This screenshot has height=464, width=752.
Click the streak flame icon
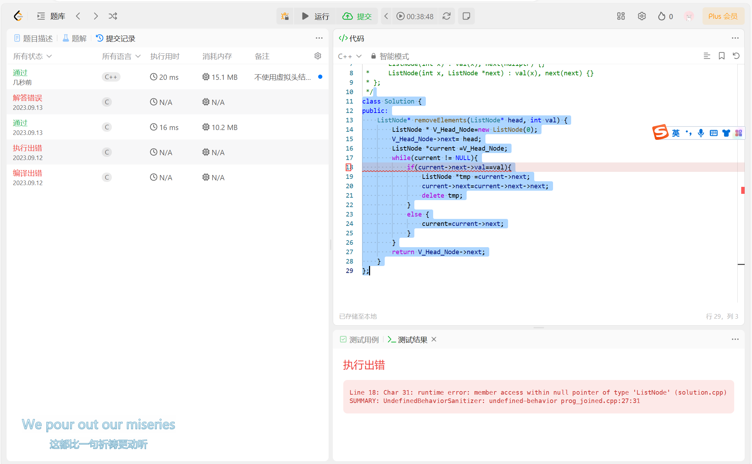pos(661,16)
